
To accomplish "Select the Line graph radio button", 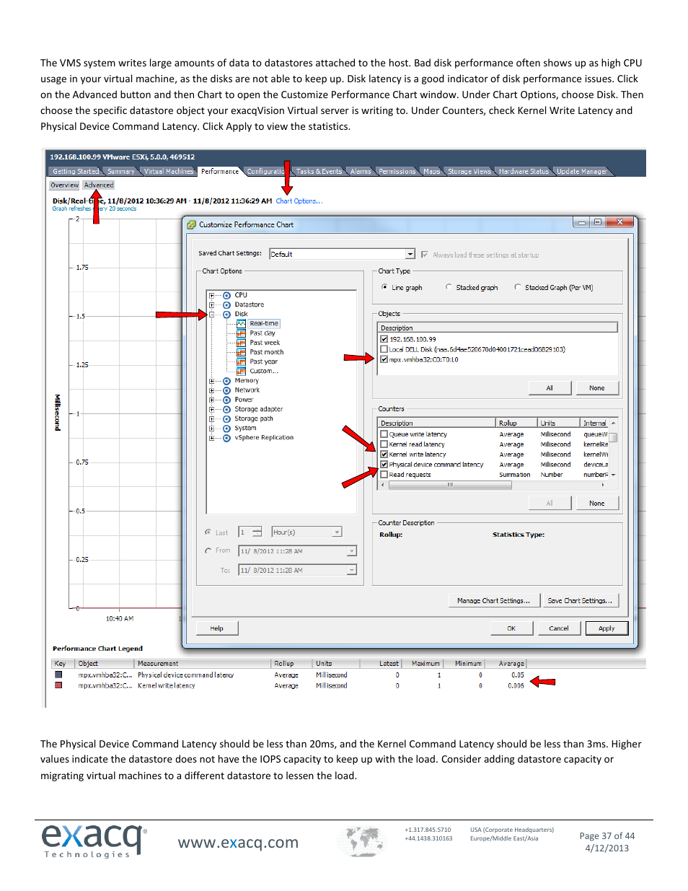I will pyautogui.click(x=384, y=287).
